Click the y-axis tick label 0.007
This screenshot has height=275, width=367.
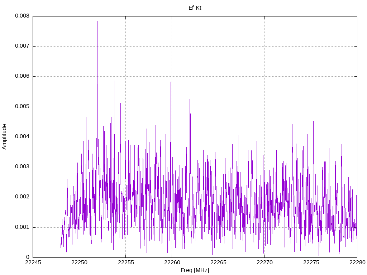22,46
